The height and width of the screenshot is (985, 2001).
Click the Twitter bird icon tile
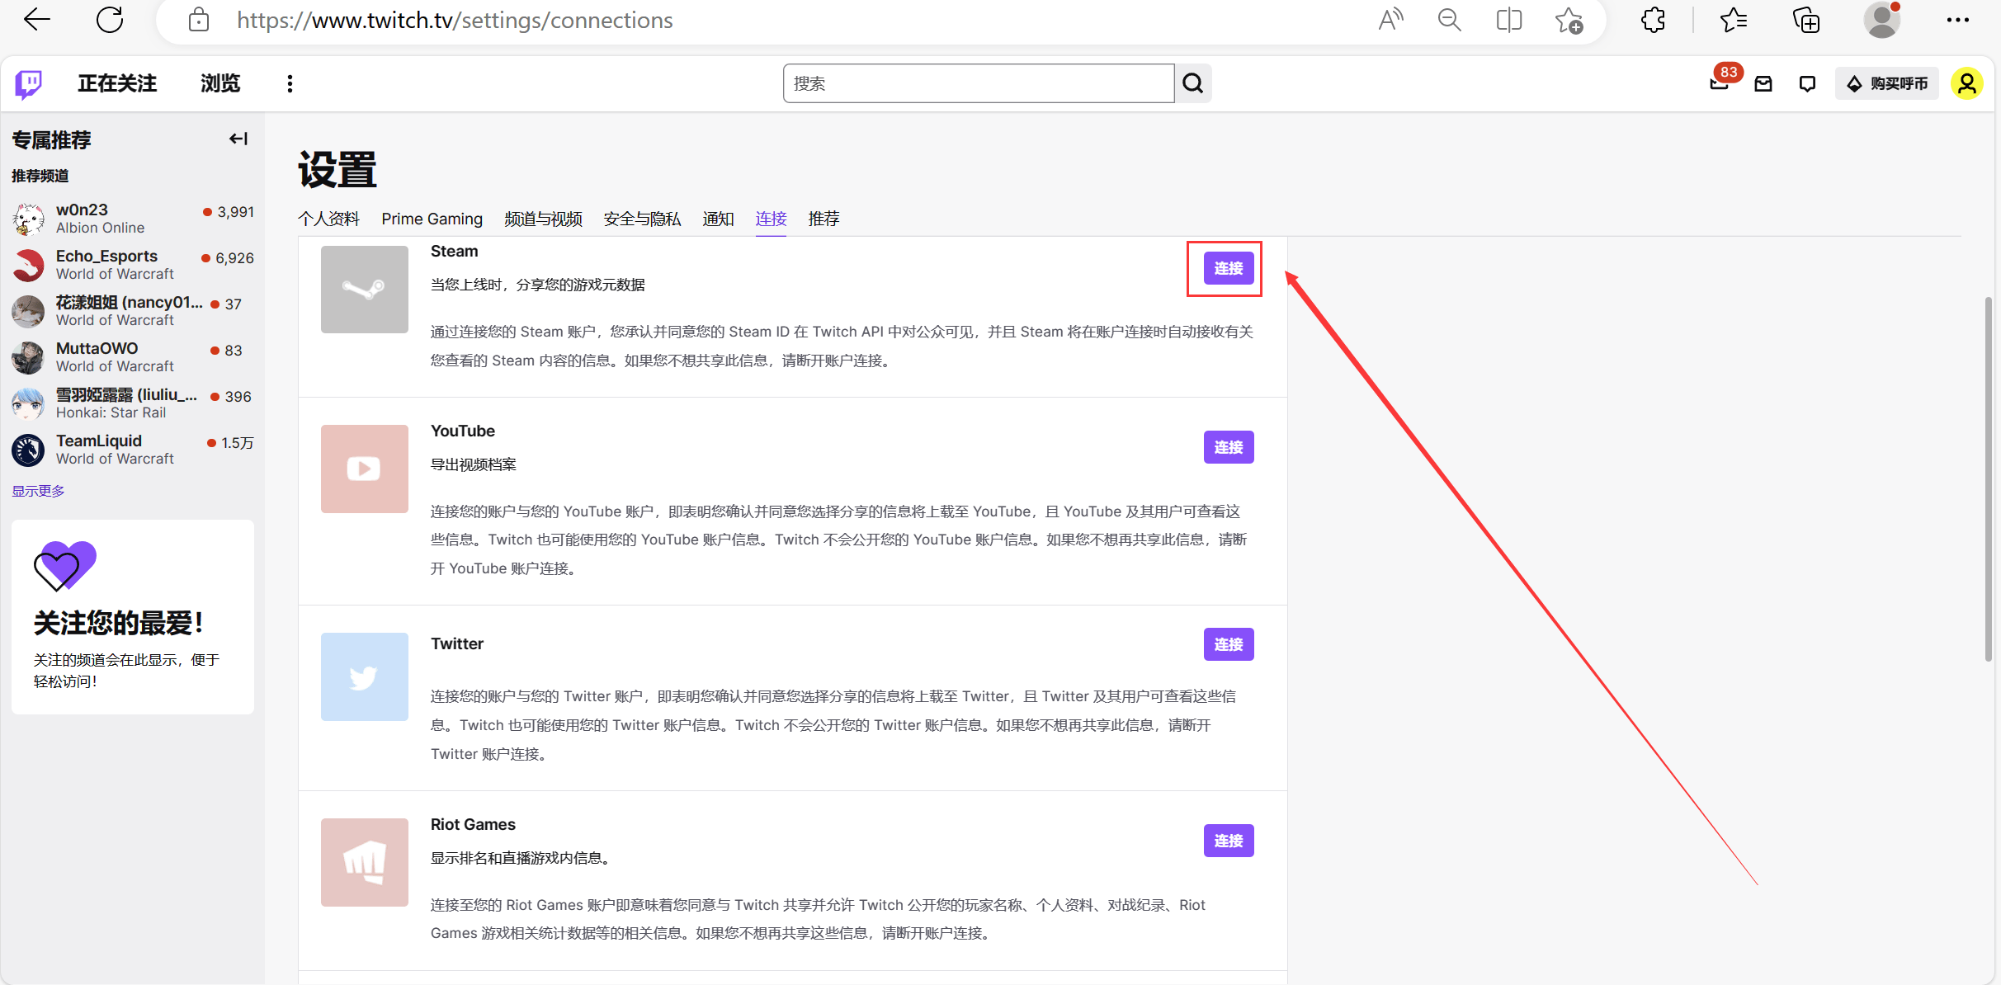pyautogui.click(x=364, y=676)
